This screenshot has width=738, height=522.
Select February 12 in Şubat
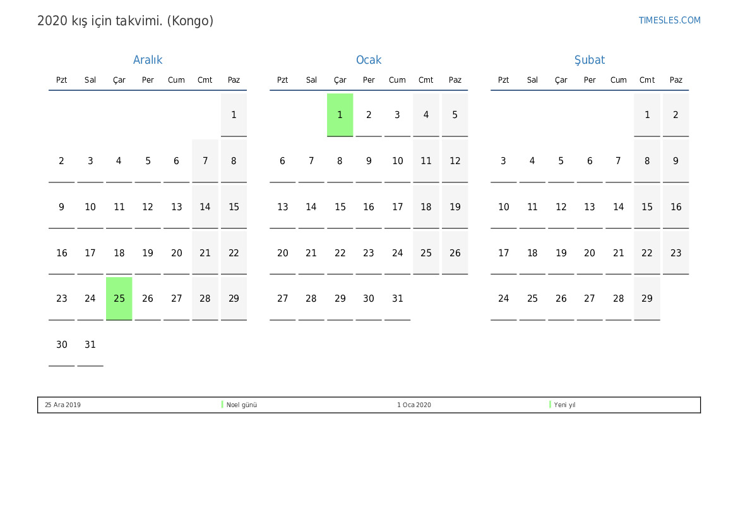coord(561,206)
